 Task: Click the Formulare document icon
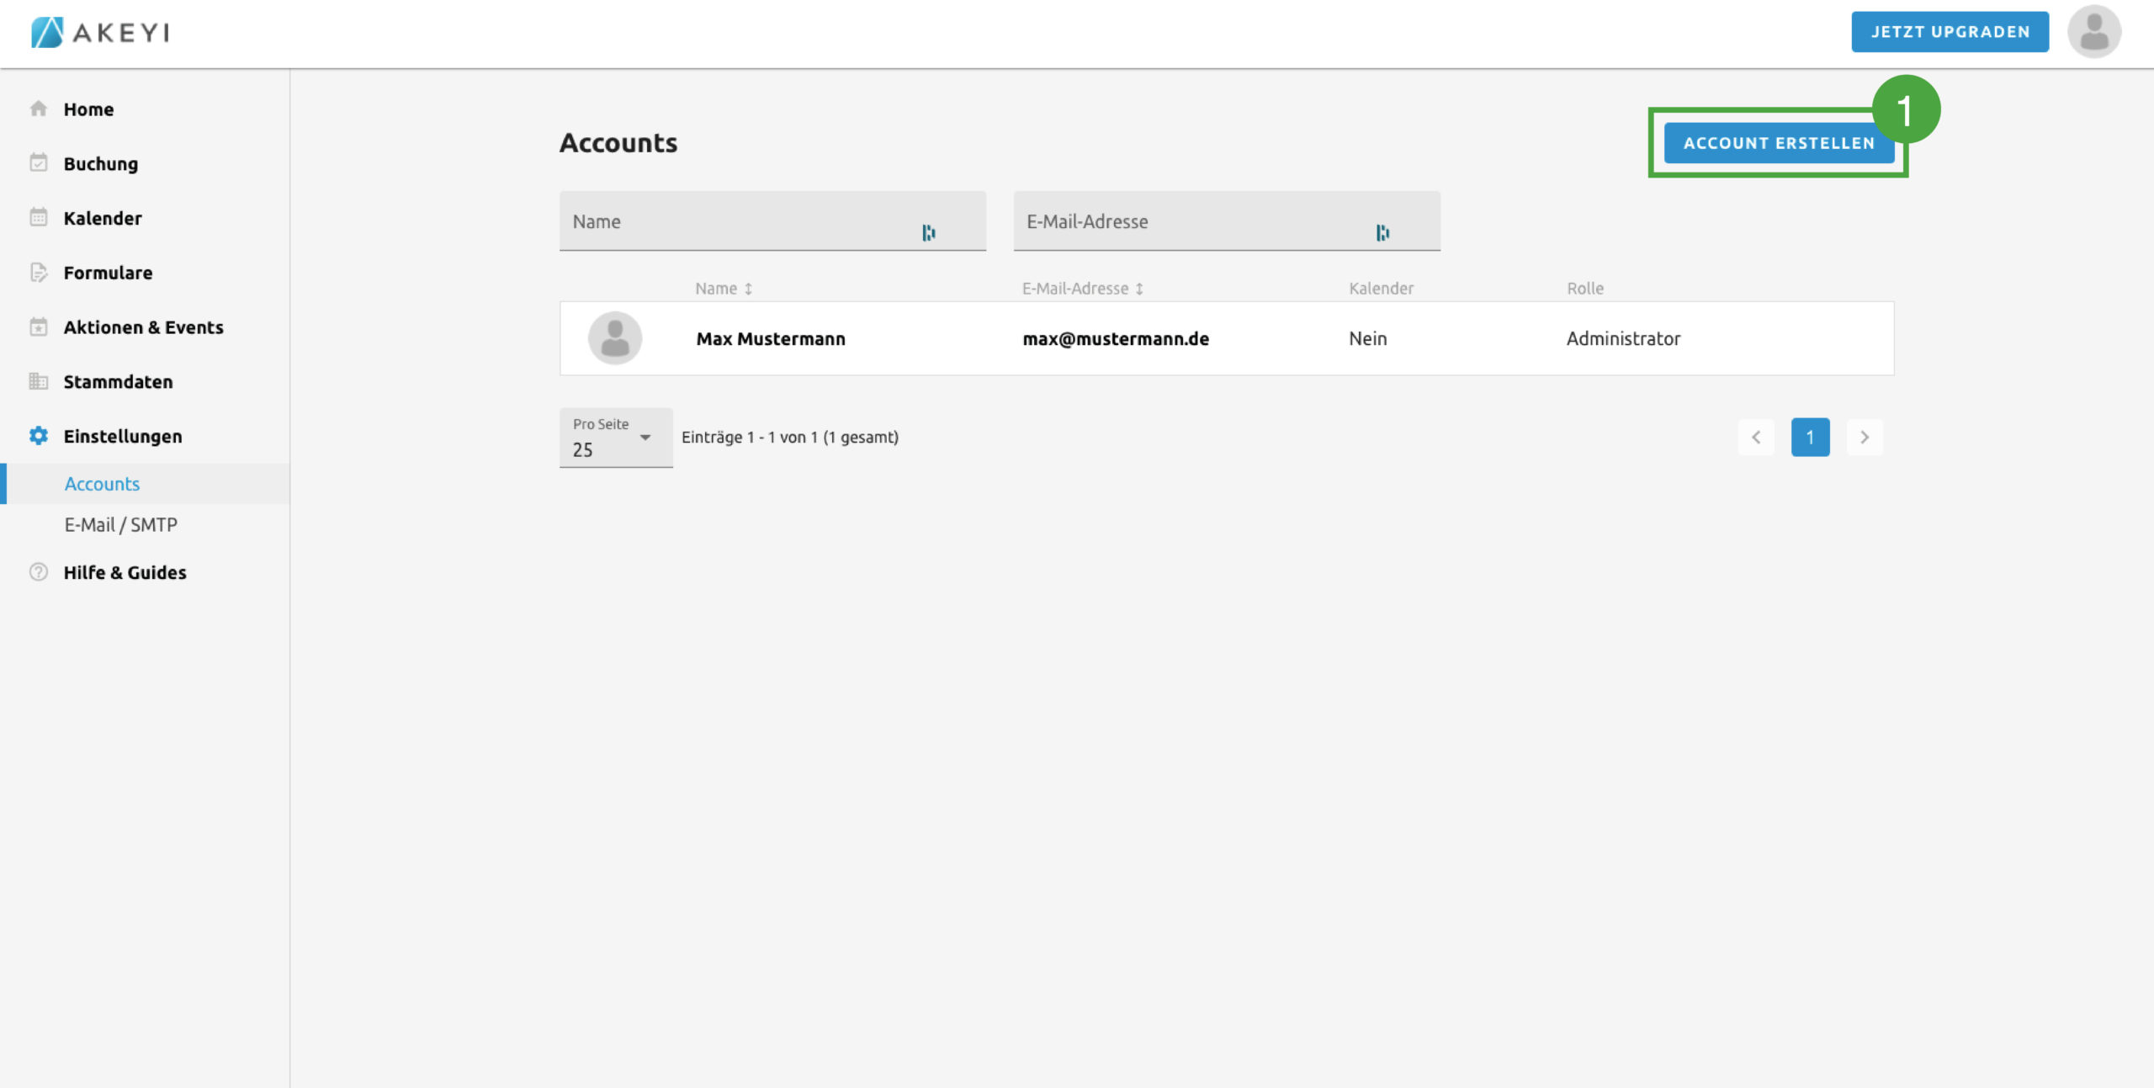pos(39,272)
